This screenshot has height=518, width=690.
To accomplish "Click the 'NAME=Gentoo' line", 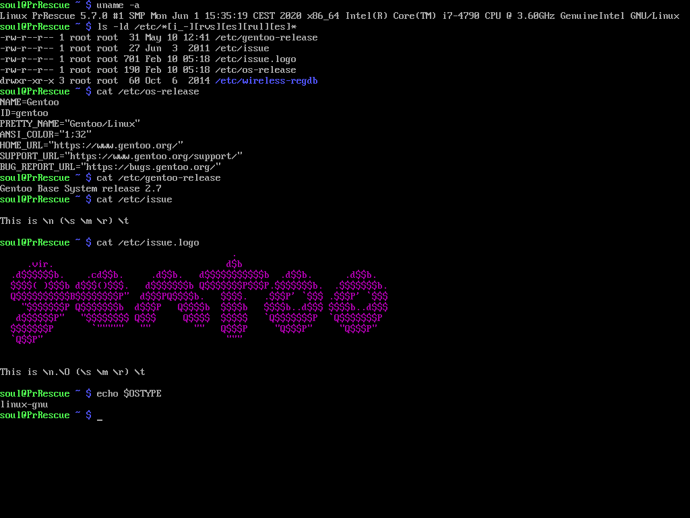I will coord(30,103).
